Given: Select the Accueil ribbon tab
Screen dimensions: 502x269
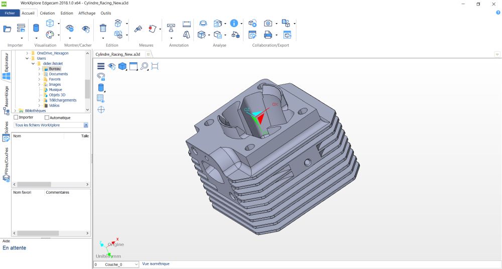Looking at the screenshot, I should 28,13.
